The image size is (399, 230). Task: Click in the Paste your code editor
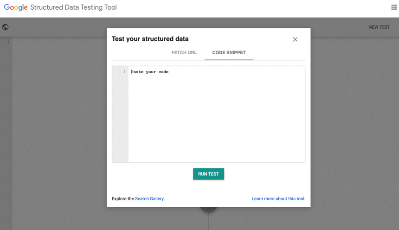pos(217,114)
